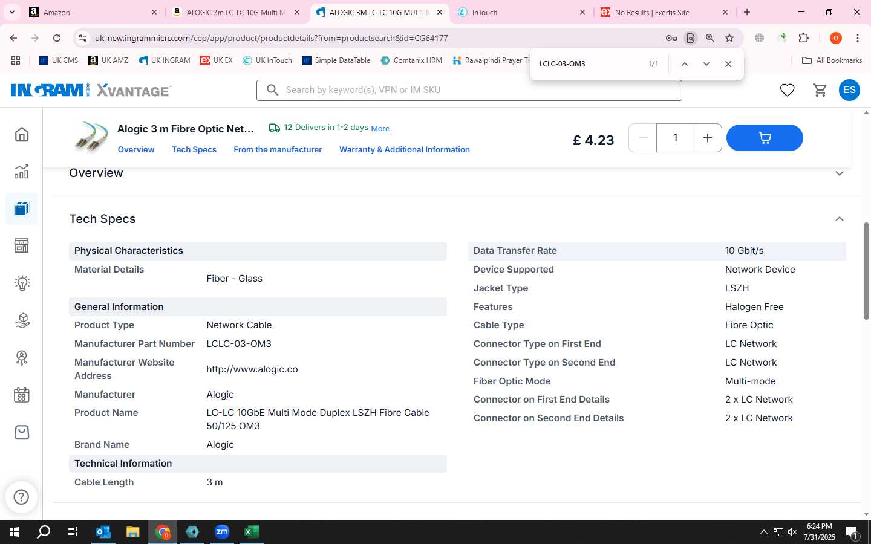The height and width of the screenshot is (544, 871).
Task: Open the tab search dropdown arrow
Action: click(11, 12)
